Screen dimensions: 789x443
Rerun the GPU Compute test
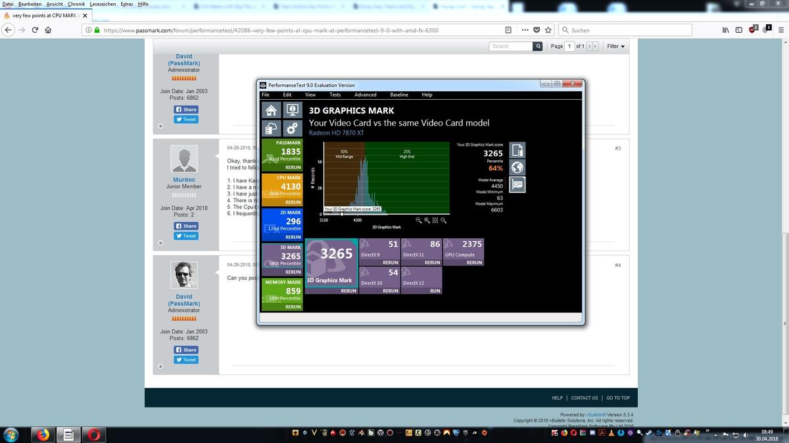(x=474, y=263)
